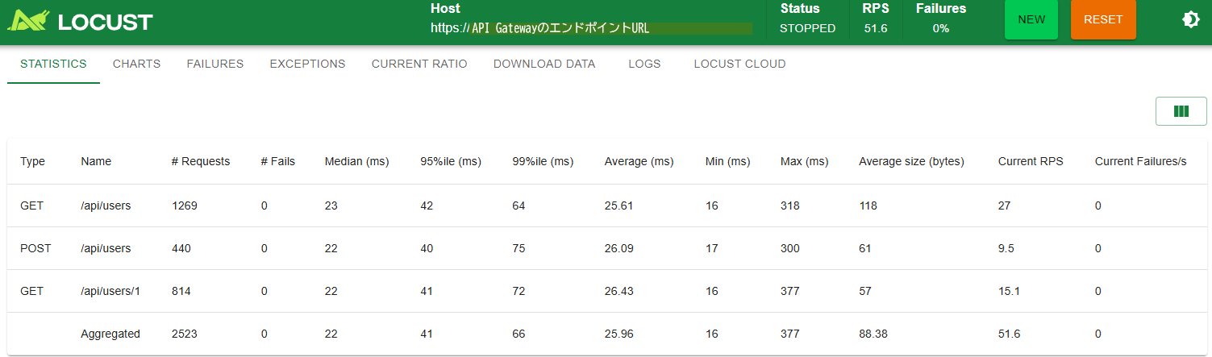Screen dimensions: 1212x357
Task: Open the DOWNLOAD DATA tab
Action: click(x=544, y=64)
